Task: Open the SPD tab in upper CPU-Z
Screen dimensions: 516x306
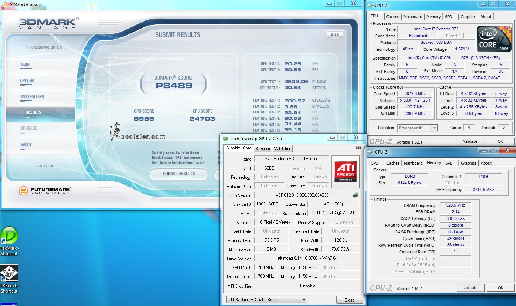Action: pos(449,17)
